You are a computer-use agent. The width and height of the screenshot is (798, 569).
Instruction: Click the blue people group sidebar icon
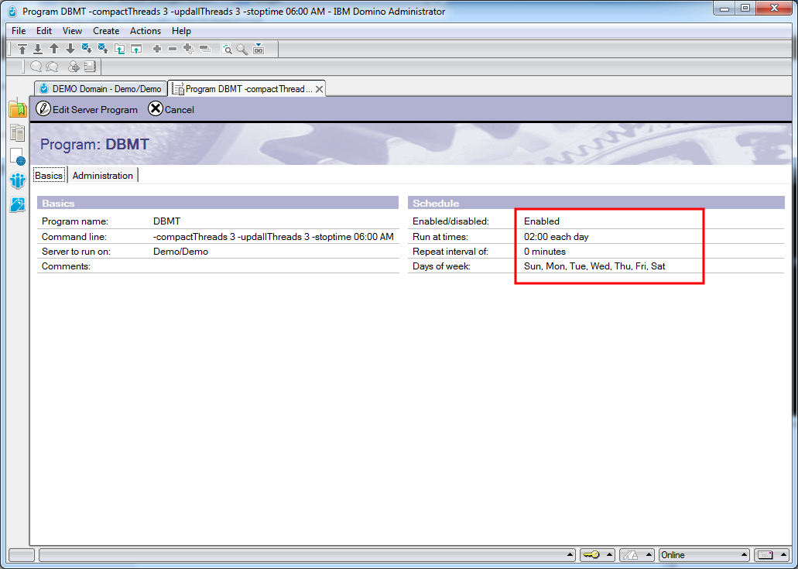coord(17,181)
